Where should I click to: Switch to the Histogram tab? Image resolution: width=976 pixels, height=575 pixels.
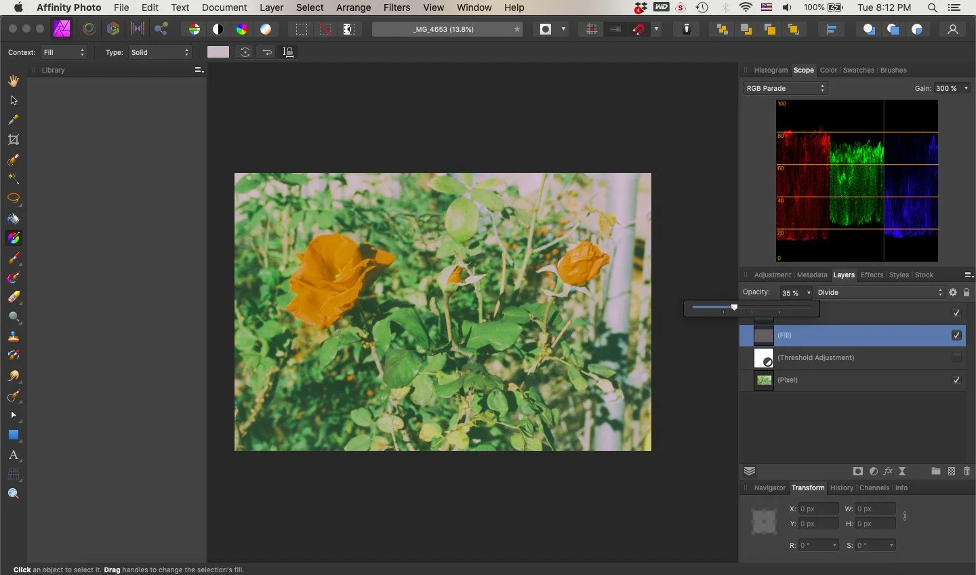[771, 70]
